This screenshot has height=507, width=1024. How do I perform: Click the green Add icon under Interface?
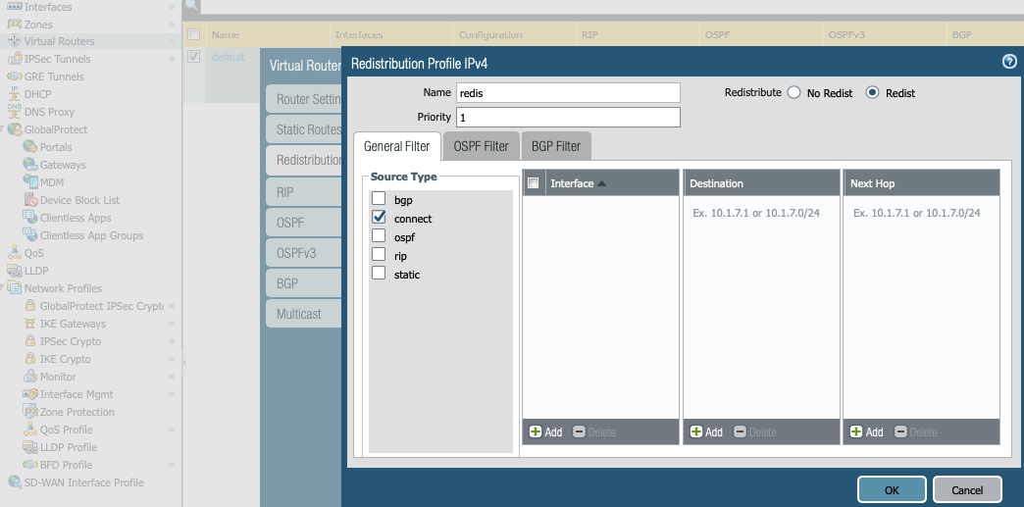(x=536, y=431)
